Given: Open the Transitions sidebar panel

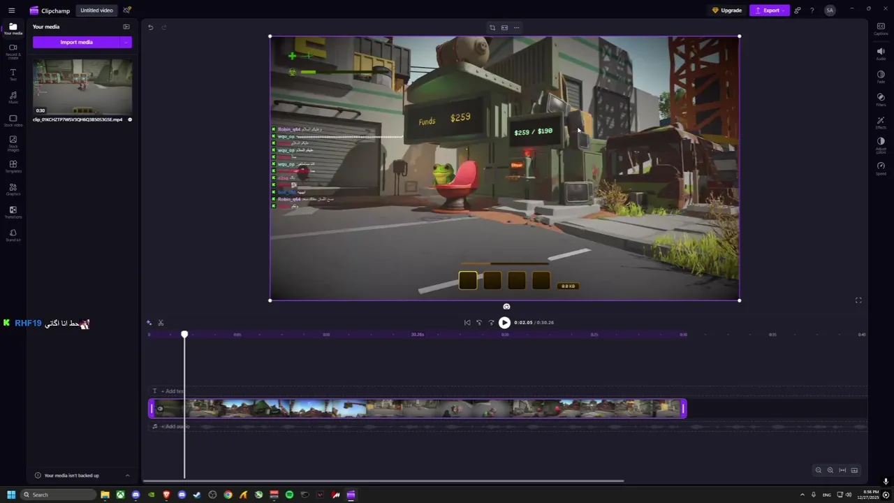Looking at the screenshot, I should point(13,212).
